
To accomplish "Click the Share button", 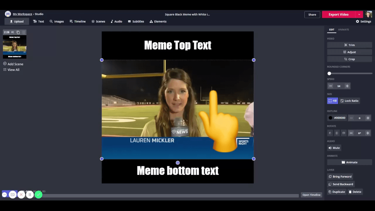I will point(312,14).
